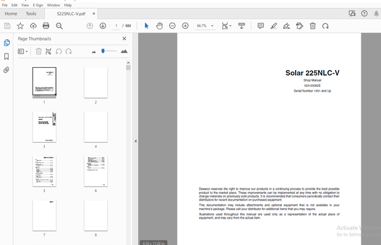Select the S225NLC-V.pdf document tab

(71, 14)
